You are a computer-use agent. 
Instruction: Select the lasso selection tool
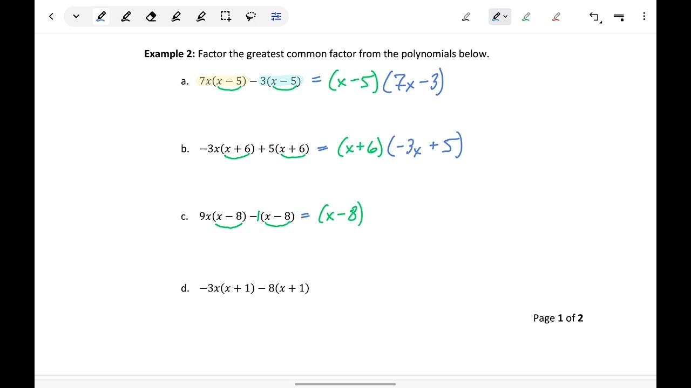pos(250,17)
